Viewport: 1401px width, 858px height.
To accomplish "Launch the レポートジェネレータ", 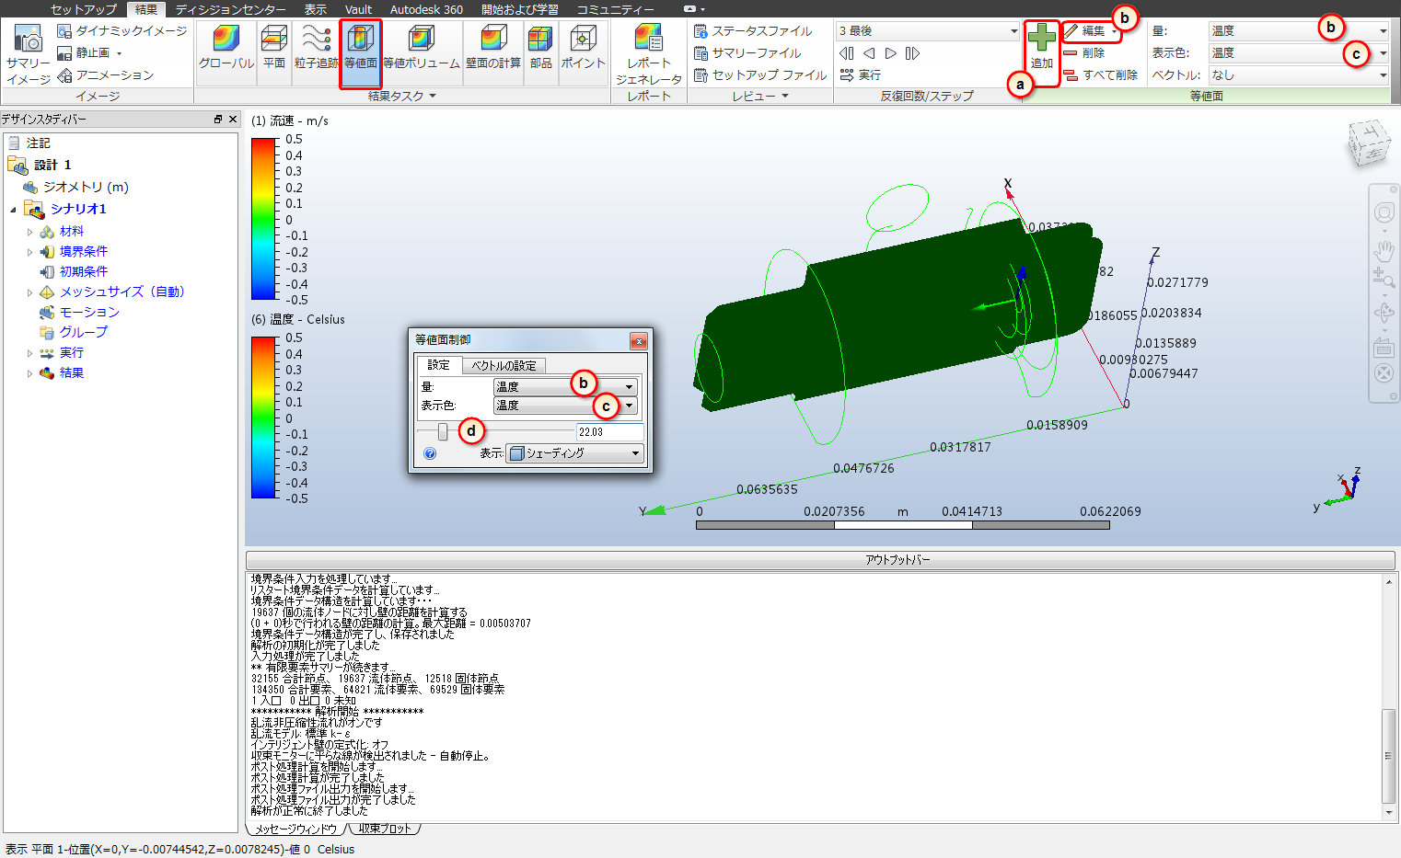I will (x=649, y=54).
